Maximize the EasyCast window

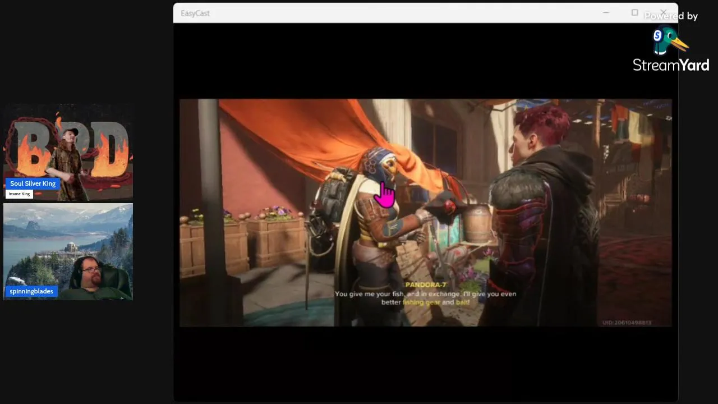click(x=634, y=13)
